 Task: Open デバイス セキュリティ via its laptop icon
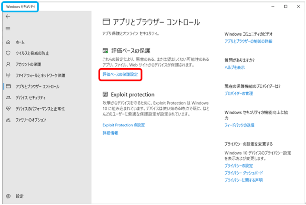(x=8, y=97)
